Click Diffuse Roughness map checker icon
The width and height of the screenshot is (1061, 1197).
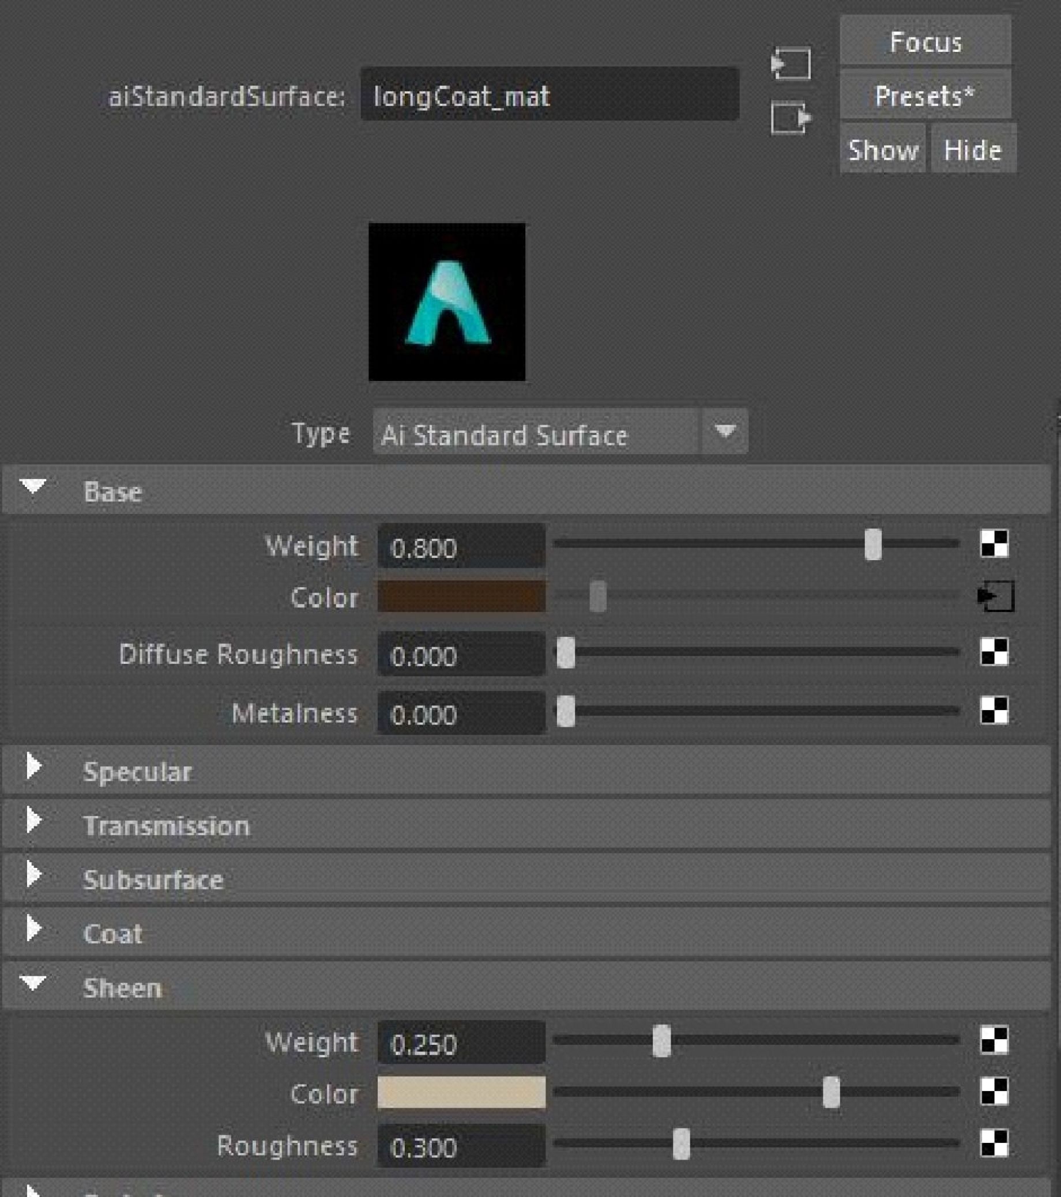[x=994, y=652]
